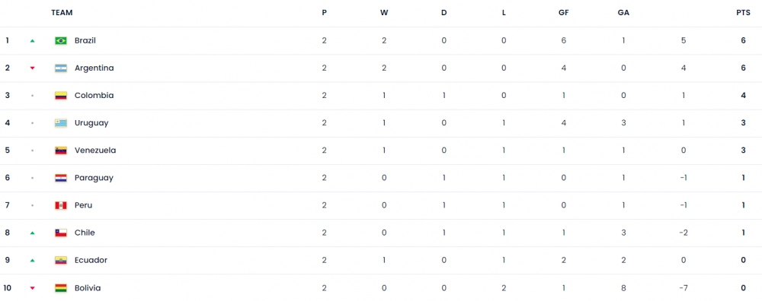Image resolution: width=762 pixels, height=301 pixels.
Task: Click the Argentina flag icon
Action: [61, 68]
